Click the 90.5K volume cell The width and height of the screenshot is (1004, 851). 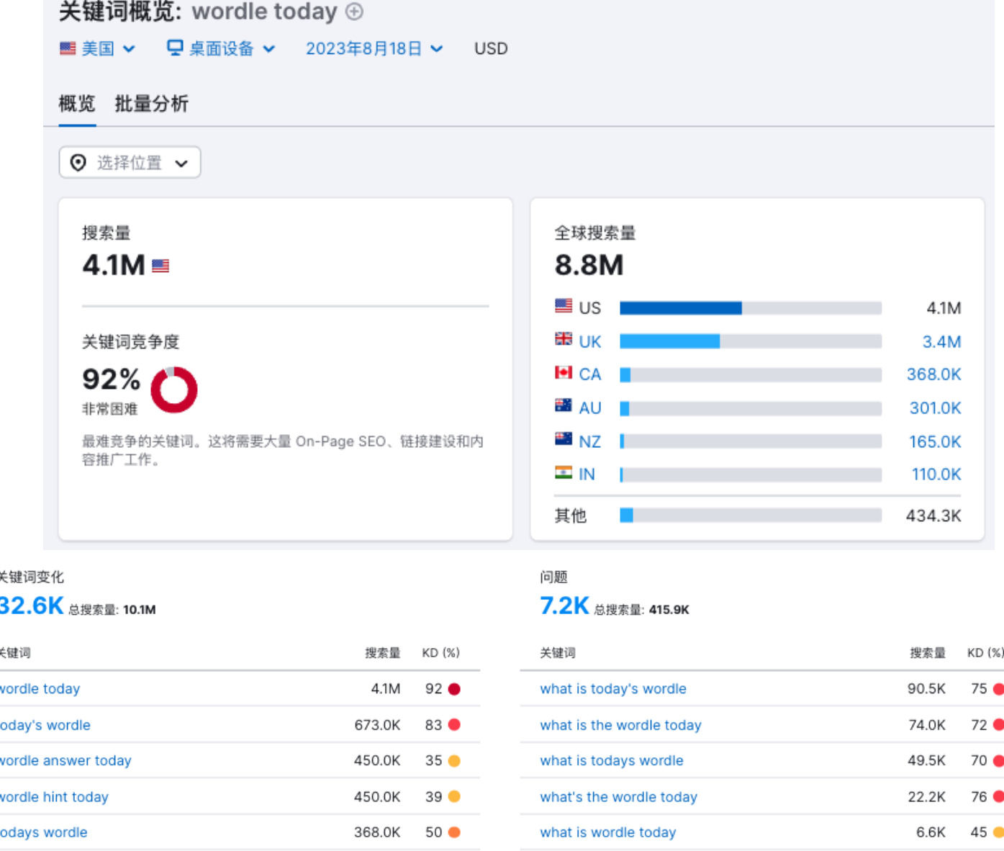(x=926, y=689)
